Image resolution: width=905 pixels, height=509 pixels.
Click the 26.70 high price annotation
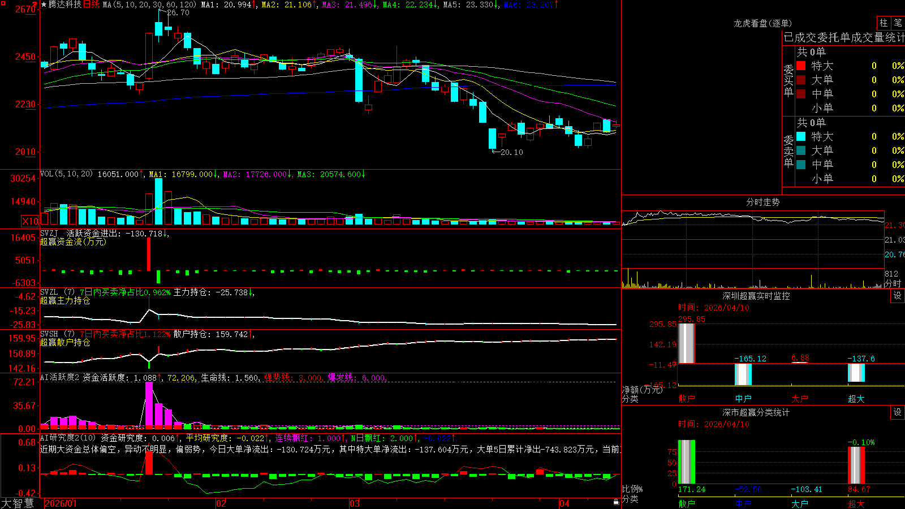point(178,12)
